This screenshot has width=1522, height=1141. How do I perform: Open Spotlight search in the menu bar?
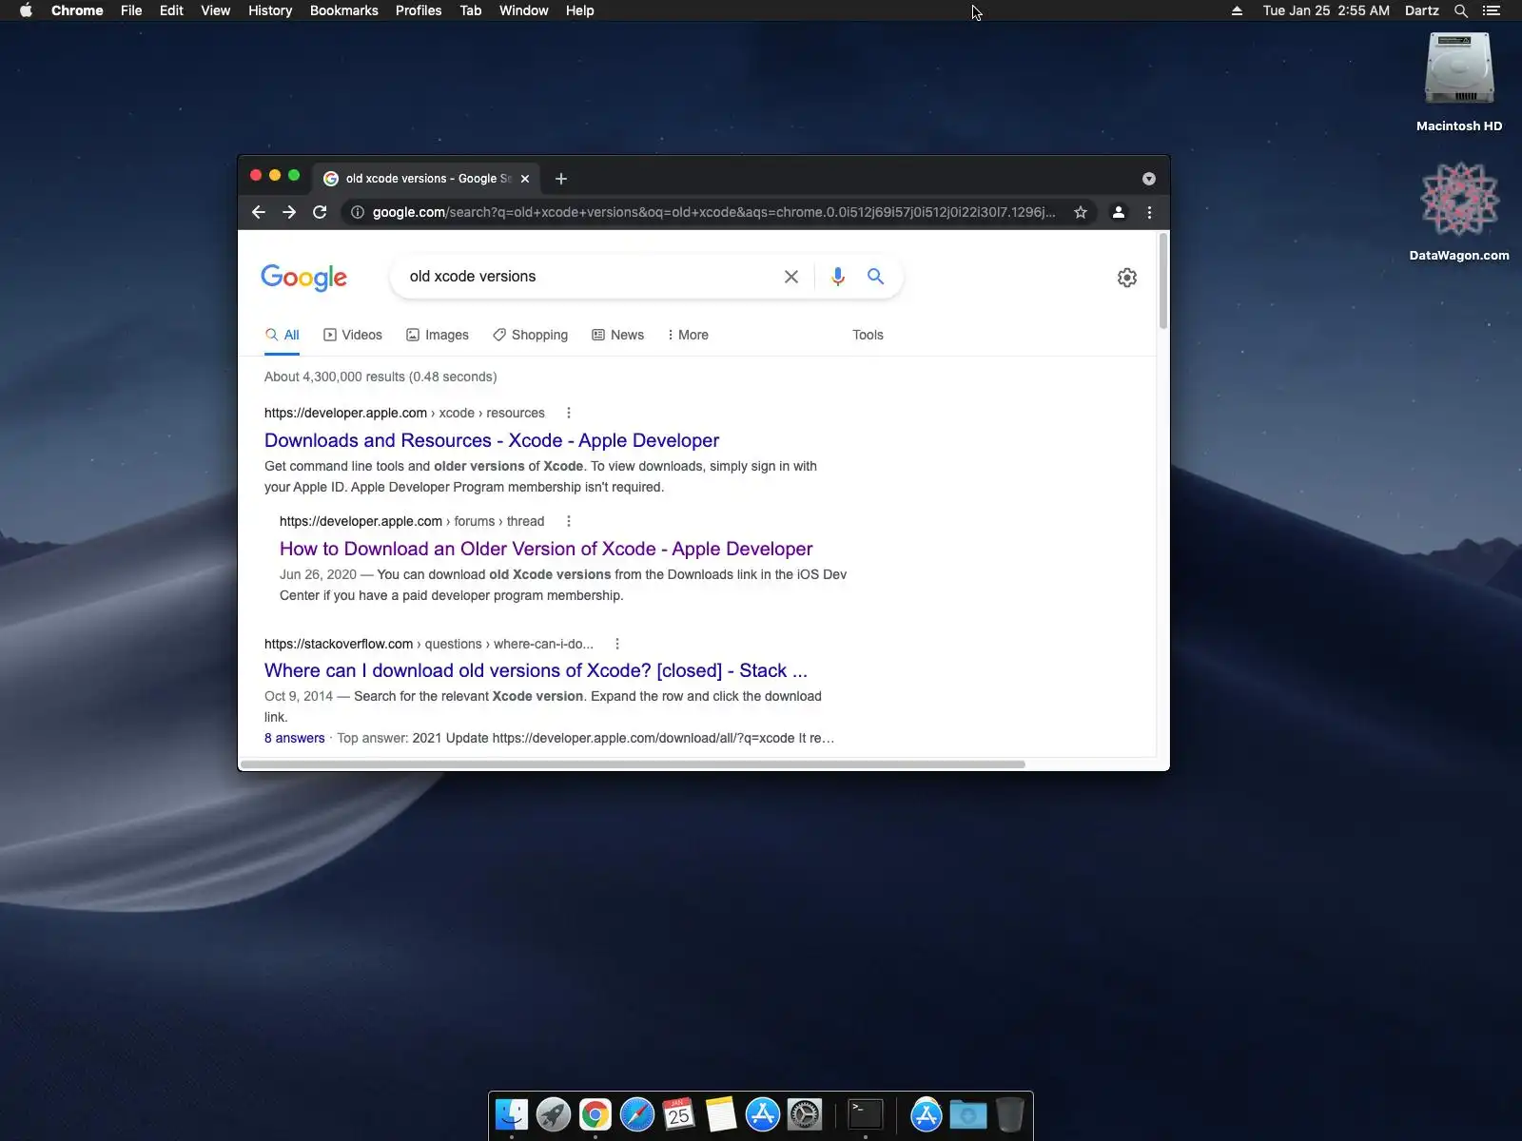coord(1461,11)
